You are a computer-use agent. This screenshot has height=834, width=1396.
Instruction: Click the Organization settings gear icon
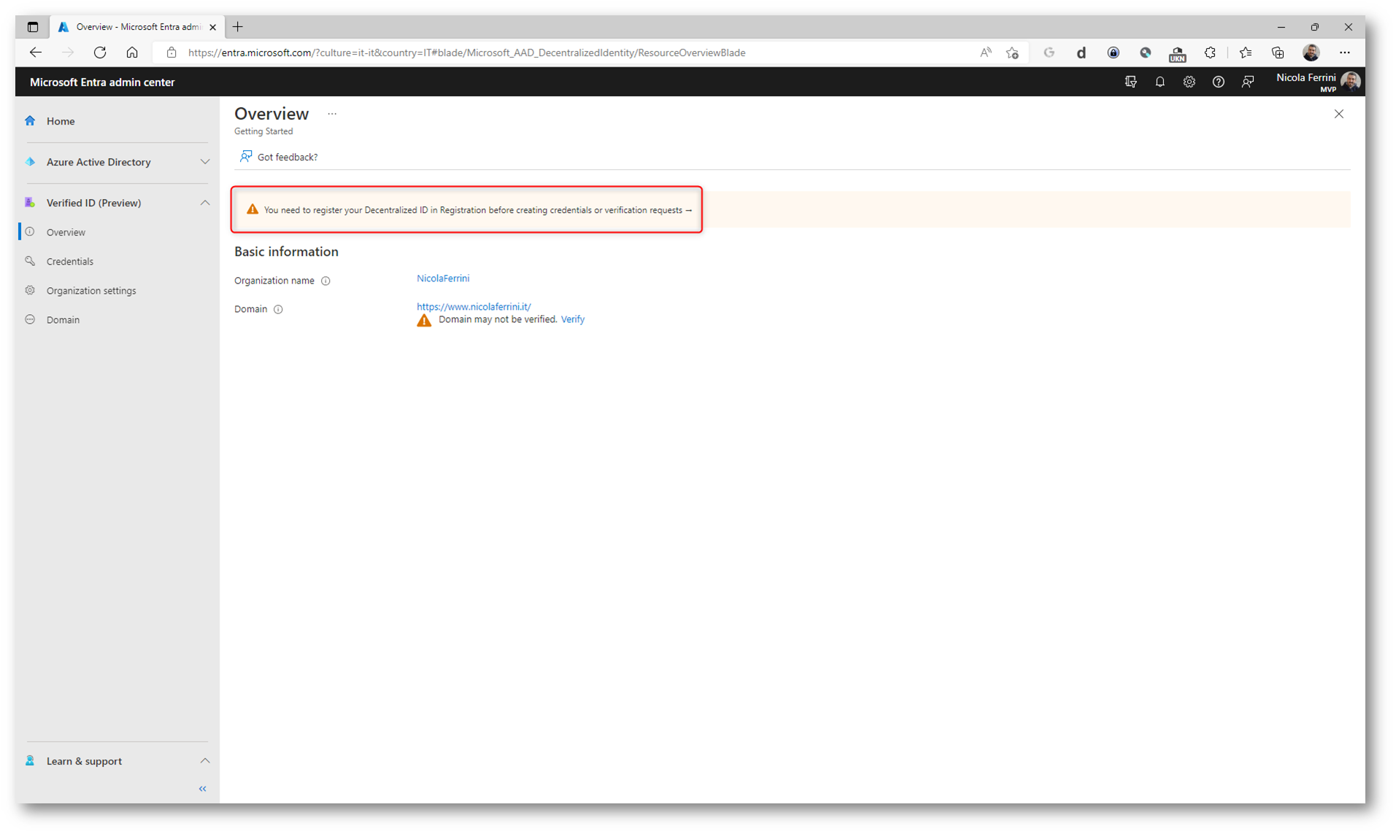click(30, 290)
